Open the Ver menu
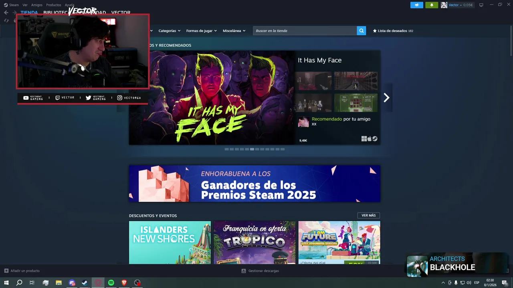The width and height of the screenshot is (513, 288). coord(25,5)
